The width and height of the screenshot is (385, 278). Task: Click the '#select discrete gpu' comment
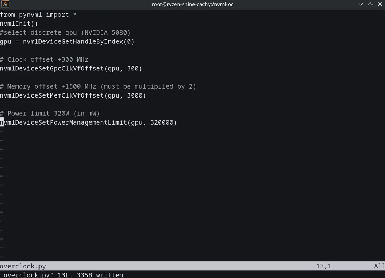[65, 32]
